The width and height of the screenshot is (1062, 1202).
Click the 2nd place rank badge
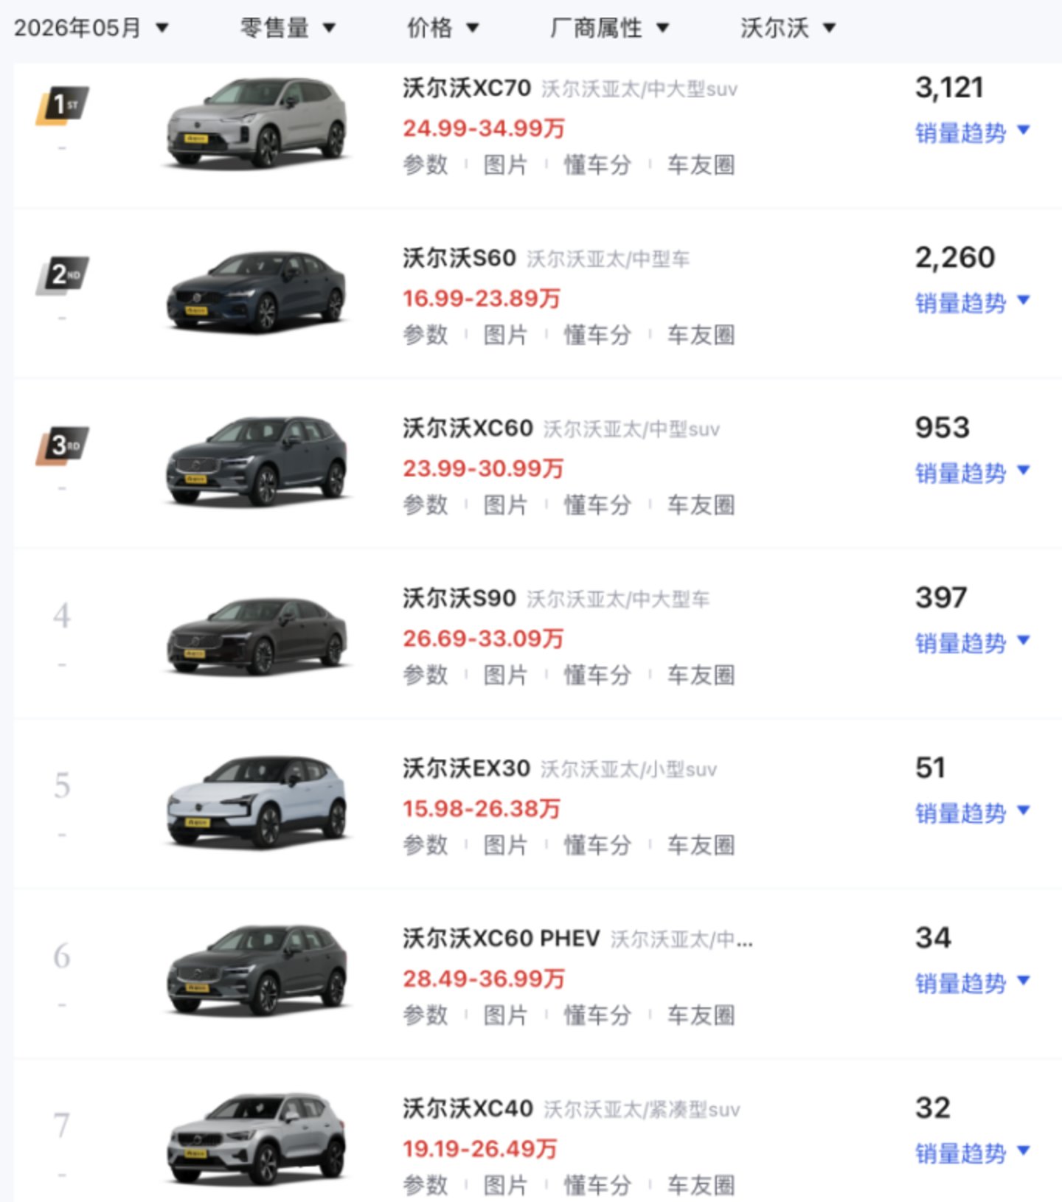click(x=63, y=276)
